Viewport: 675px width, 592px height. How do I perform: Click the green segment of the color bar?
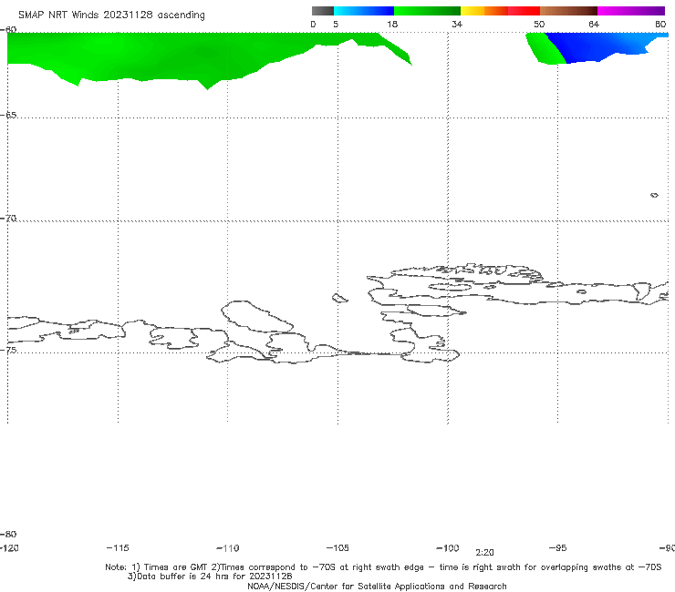point(427,11)
